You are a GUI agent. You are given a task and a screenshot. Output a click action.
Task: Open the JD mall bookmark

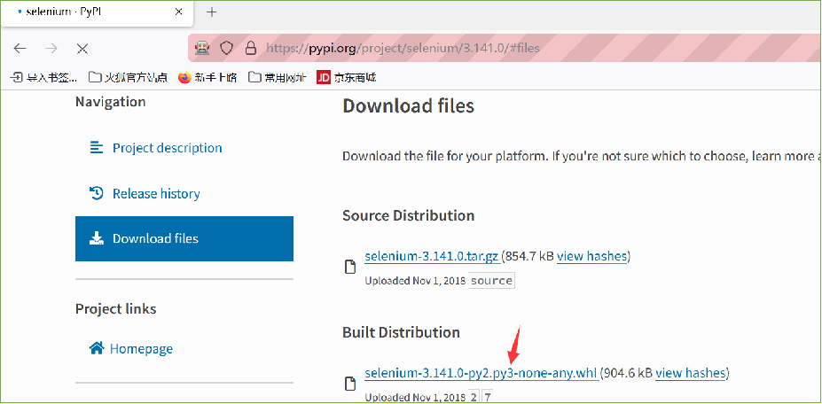(347, 78)
